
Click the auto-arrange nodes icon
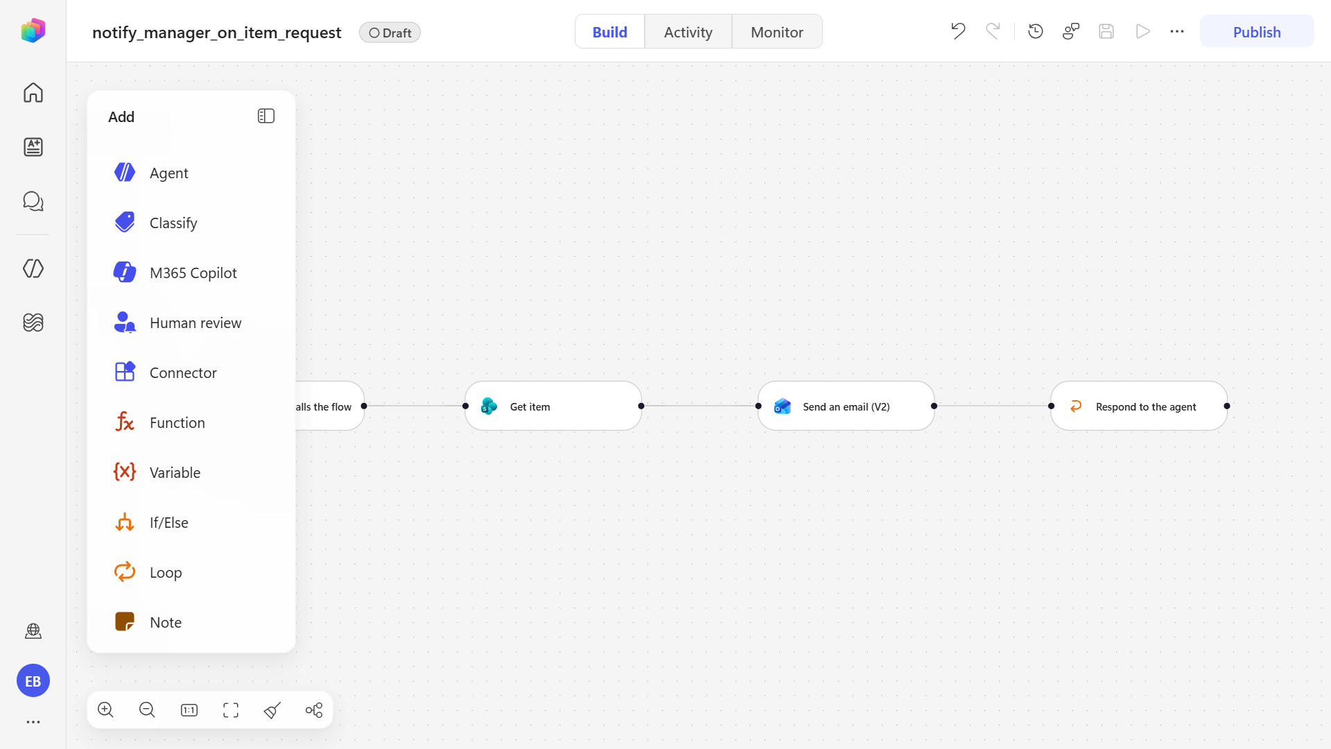point(314,710)
